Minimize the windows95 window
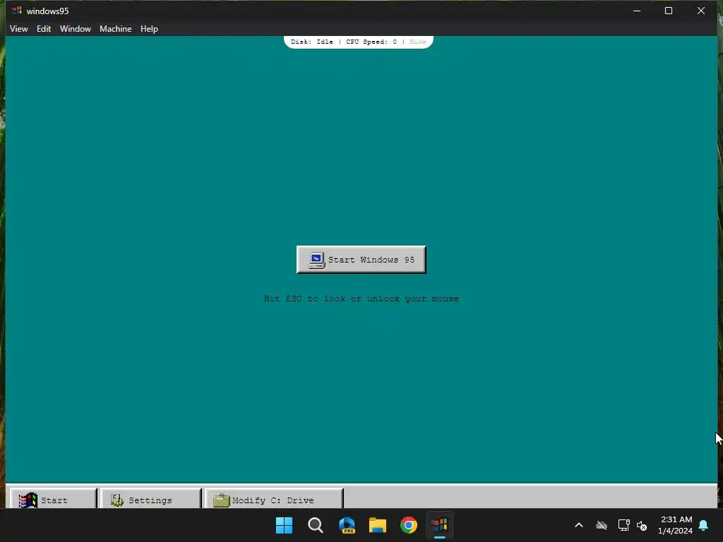Viewport: 723px width, 542px height. 637,11
